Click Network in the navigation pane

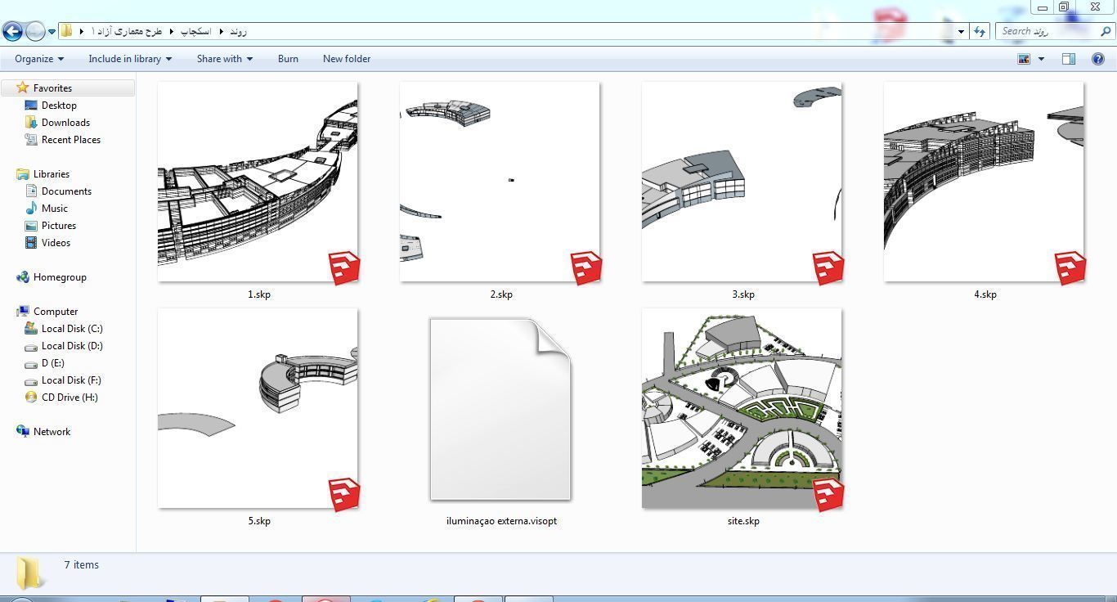[52, 432]
